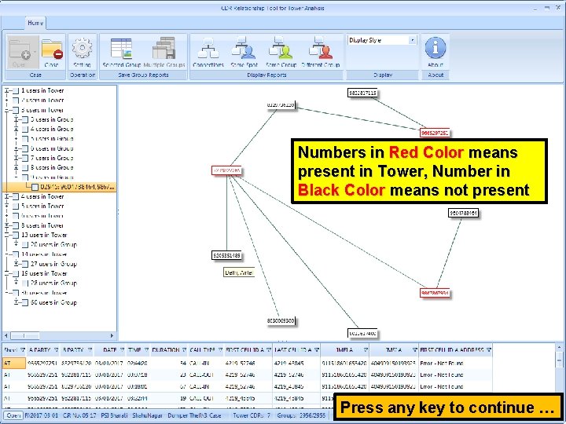Filter the DATE column

pyautogui.click(x=122, y=349)
